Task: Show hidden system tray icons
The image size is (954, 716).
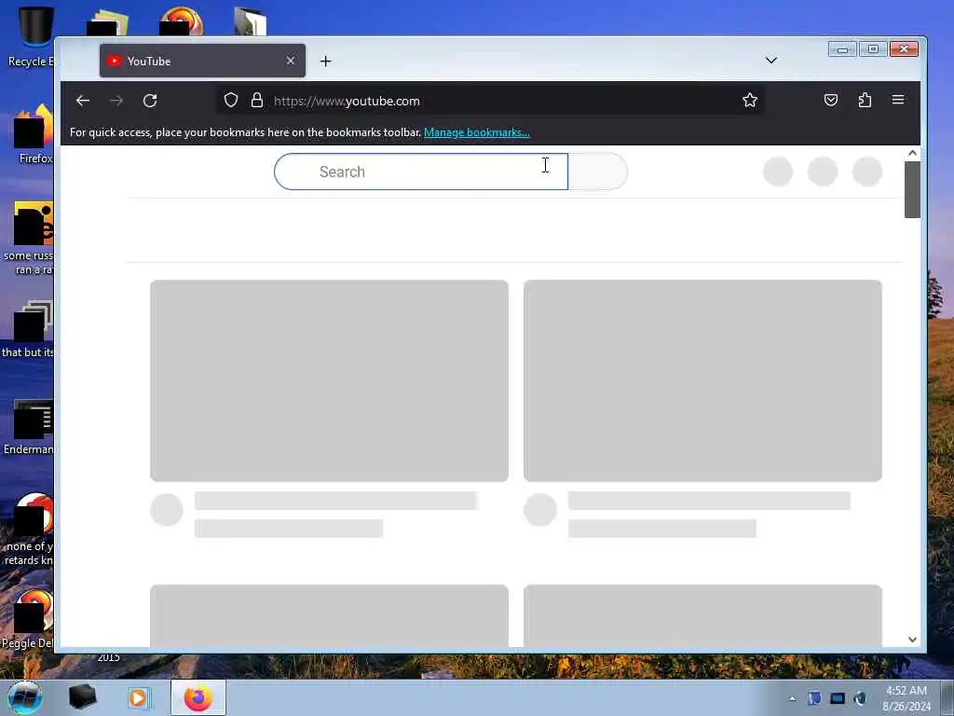Action: pos(792,698)
